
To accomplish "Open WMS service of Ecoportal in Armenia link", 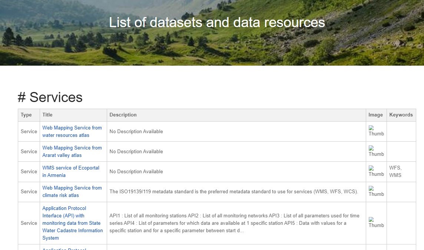I will tap(71, 171).
